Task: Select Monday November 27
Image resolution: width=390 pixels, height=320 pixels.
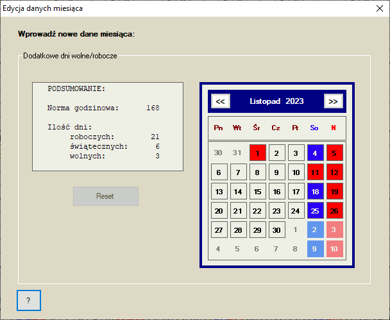Action: coord(219,230)
